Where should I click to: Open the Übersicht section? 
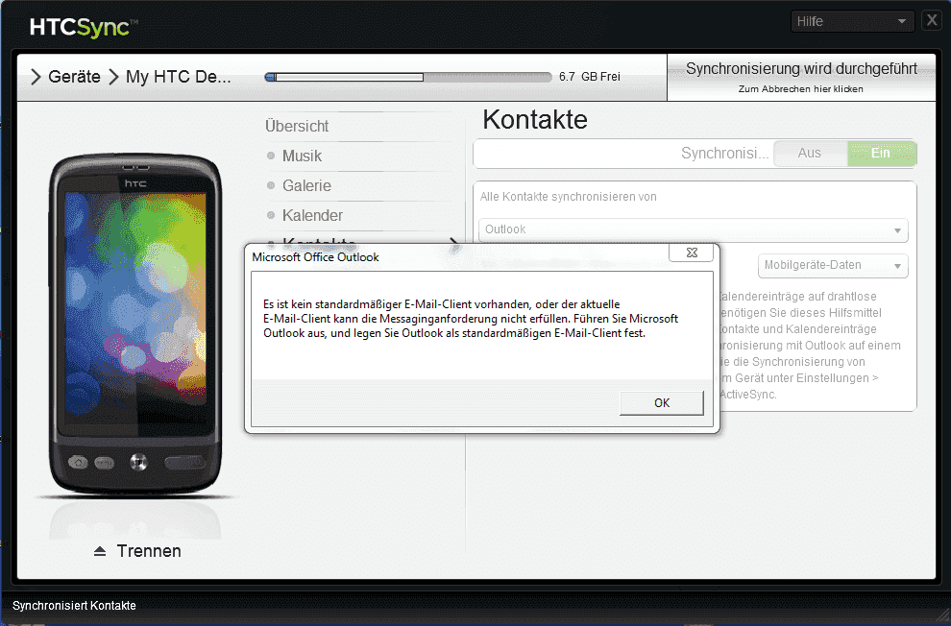point(297,126)
